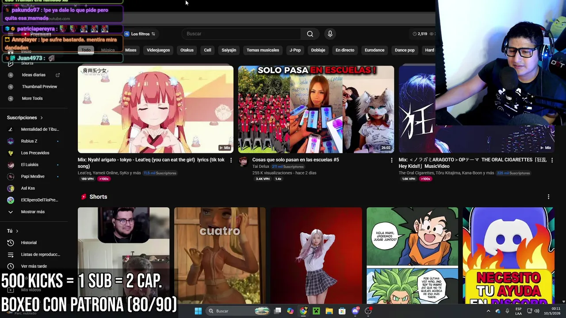Play SOLO PASA EN ESCUELAS thumbnail
The height and width of the screenshot is (318, 566).
[x=316, y=110]
